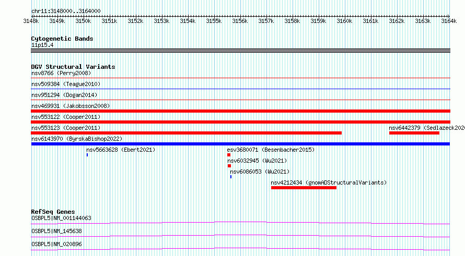This screenshot has width=465, height=256.
Task: Click the red bar under nsv553122
Action: [x=240, y=122]
